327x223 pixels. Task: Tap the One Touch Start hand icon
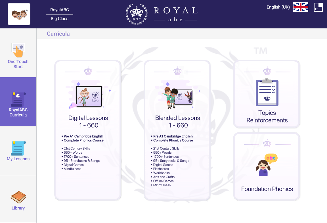(x=18, y=50)
